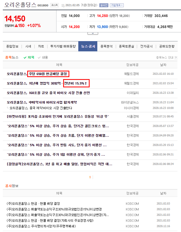Click the 고가 14,250 value
Viewport: 181px width, 232px height.
tap(102, 16)
